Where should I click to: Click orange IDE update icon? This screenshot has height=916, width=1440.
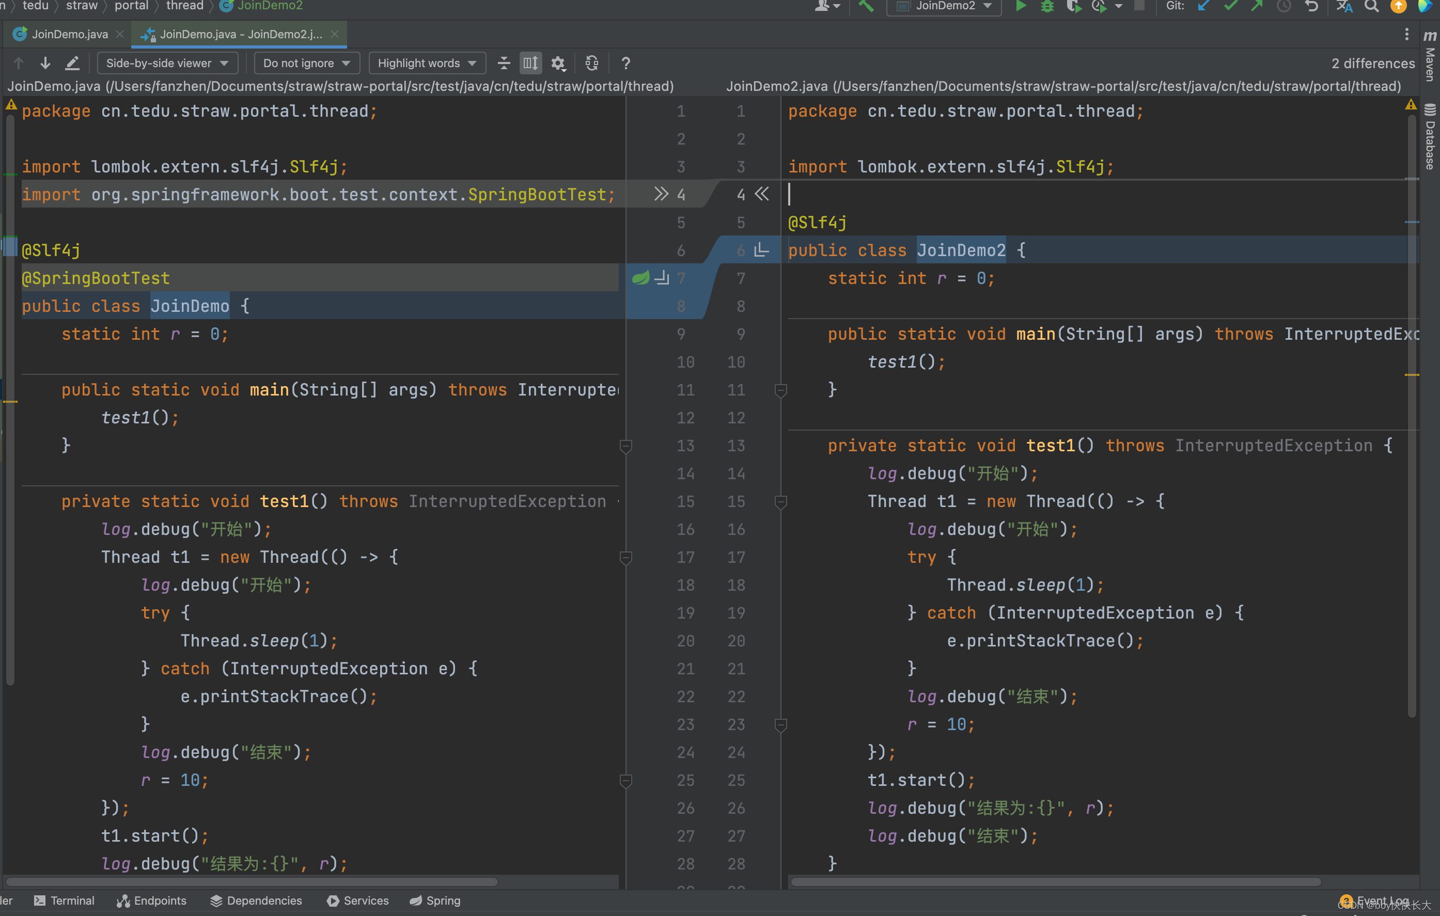pos(1398,7)
